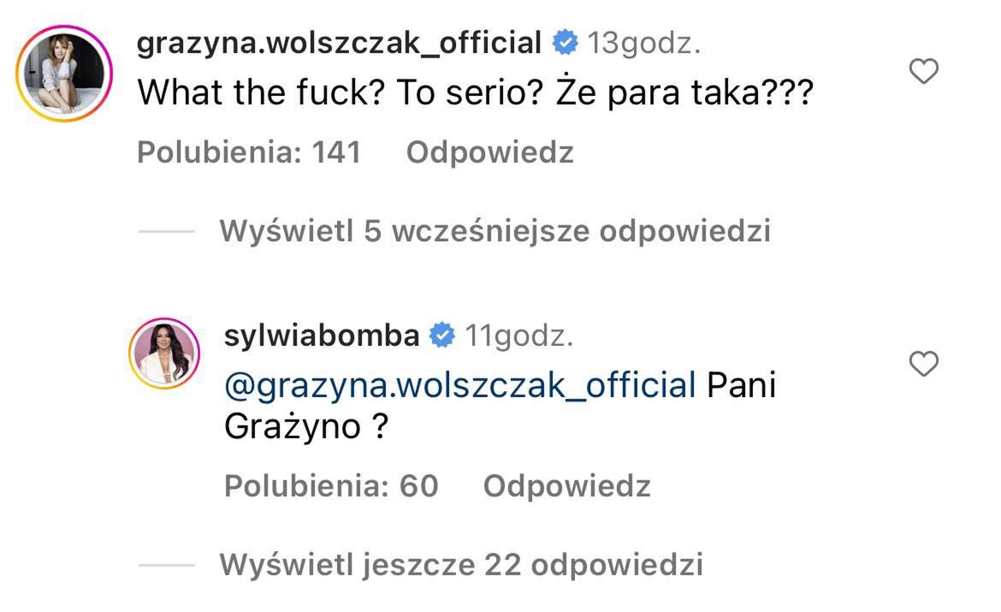Click the verified badge next to grazyna.wolszczak_official
The width and height of the screenshot is (1001, 612).
click(x=566, y=43)
